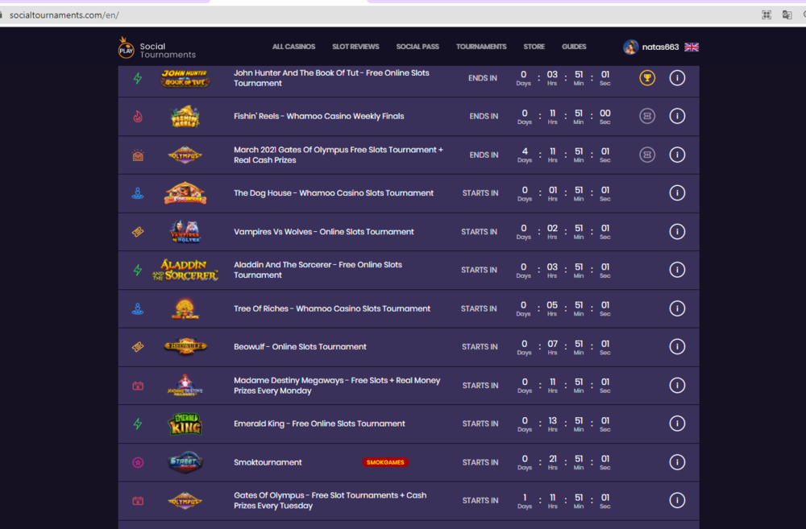Open the GUIDES menu
Viewport: 806px width, 529px height.
click(x=574, y=47)
